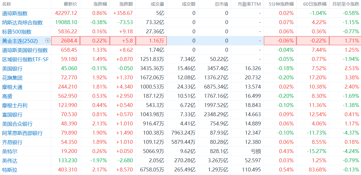The height and width of the screenshot is (175, 361).
Task: Sort by 成交额 column header
Action: click(x=189, y=4)
